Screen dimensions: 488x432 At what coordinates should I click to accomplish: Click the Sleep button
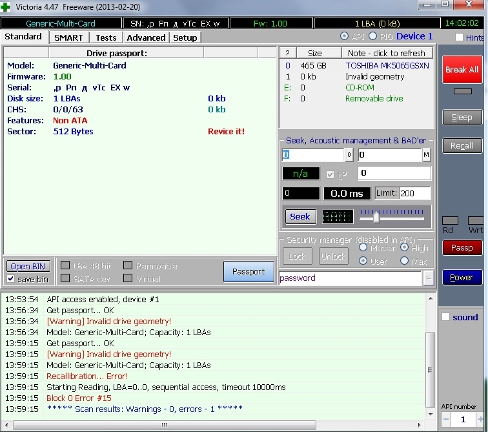click(462, 118)
